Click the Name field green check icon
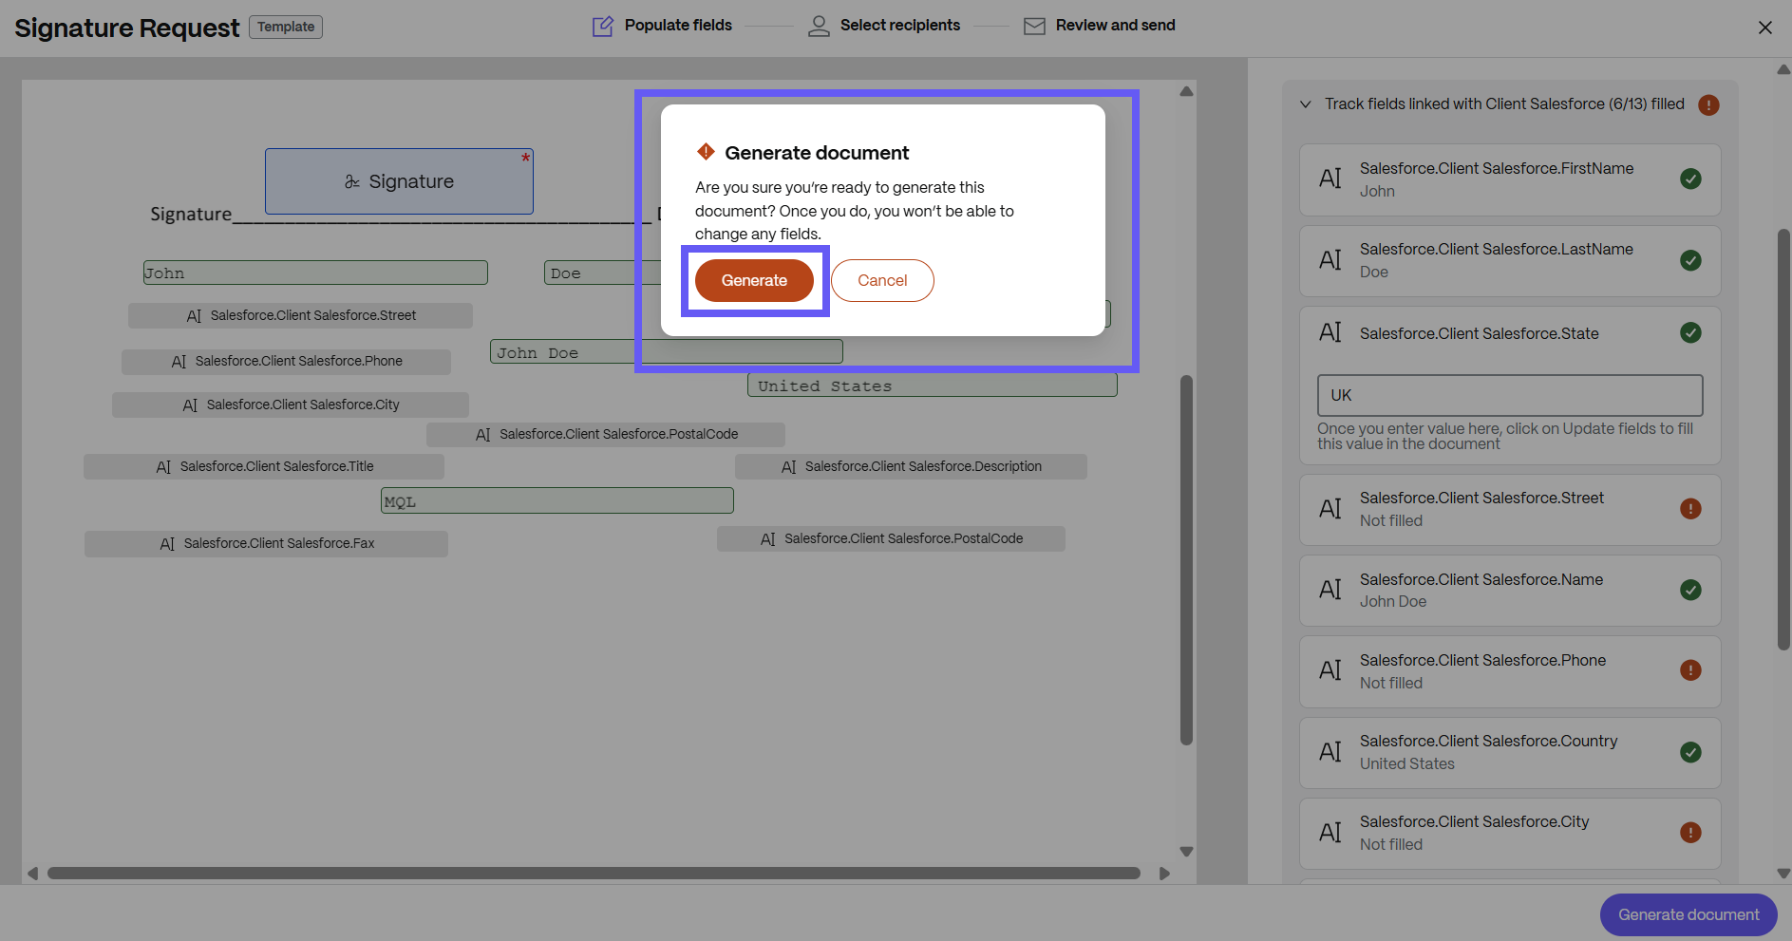This screenshot has height=941, width=1792. coord(1690,590)
